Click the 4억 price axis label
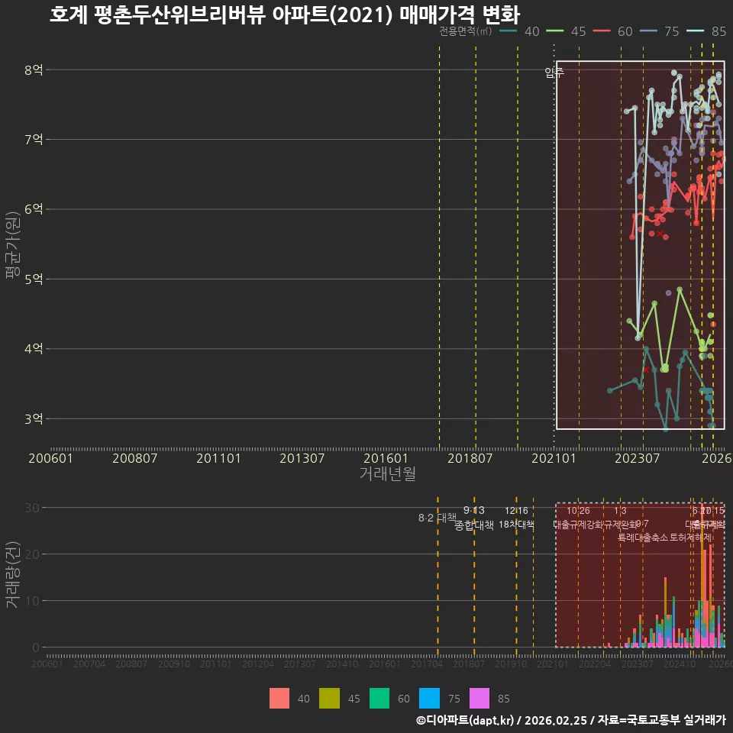Image resolution: width=733 pixels, height=733 pixels. (34, 349)
